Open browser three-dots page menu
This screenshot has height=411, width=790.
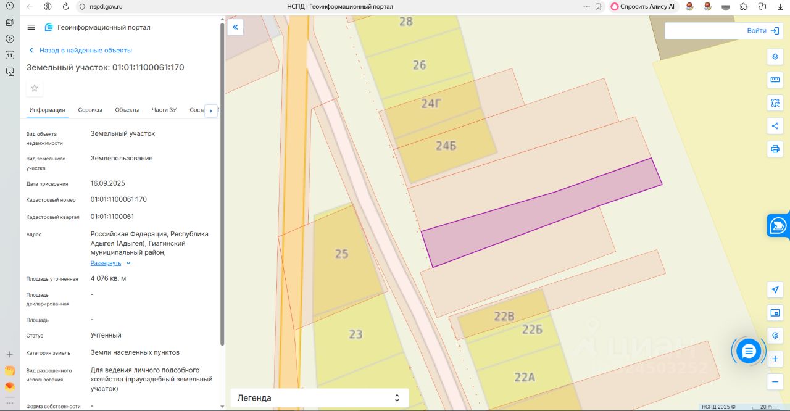[586, 6]
